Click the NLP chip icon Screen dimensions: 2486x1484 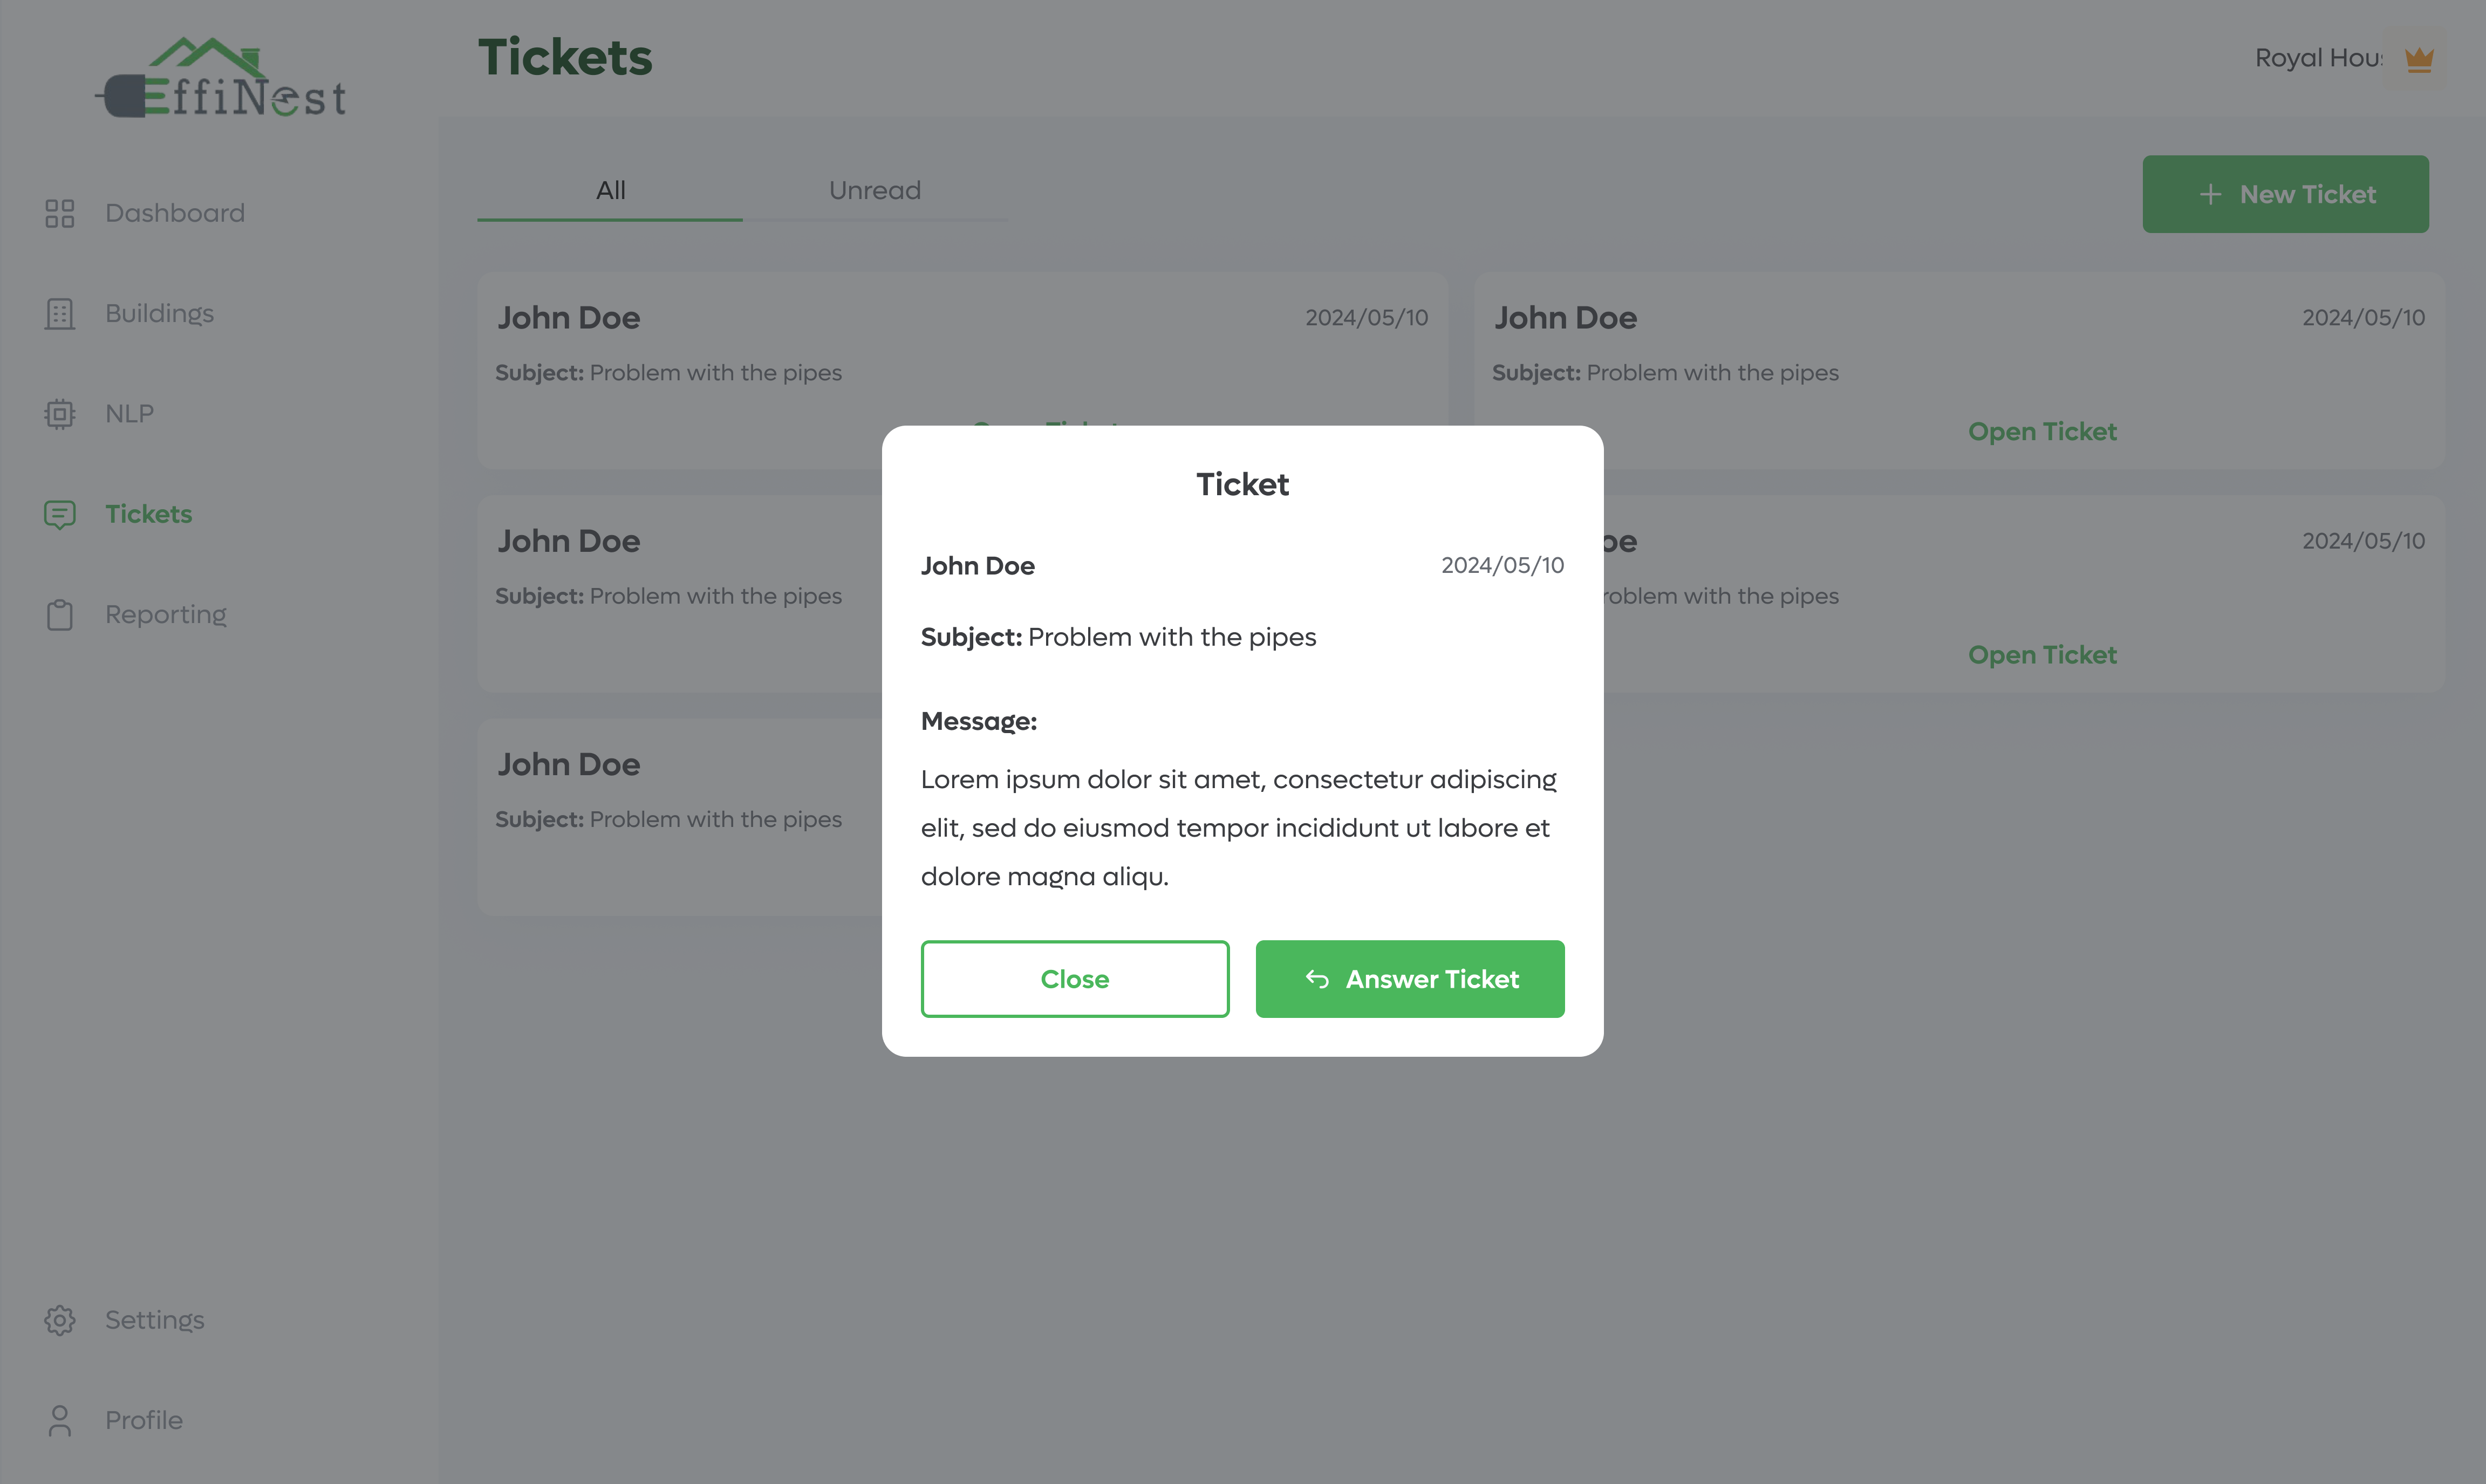(x=60, y=414)
